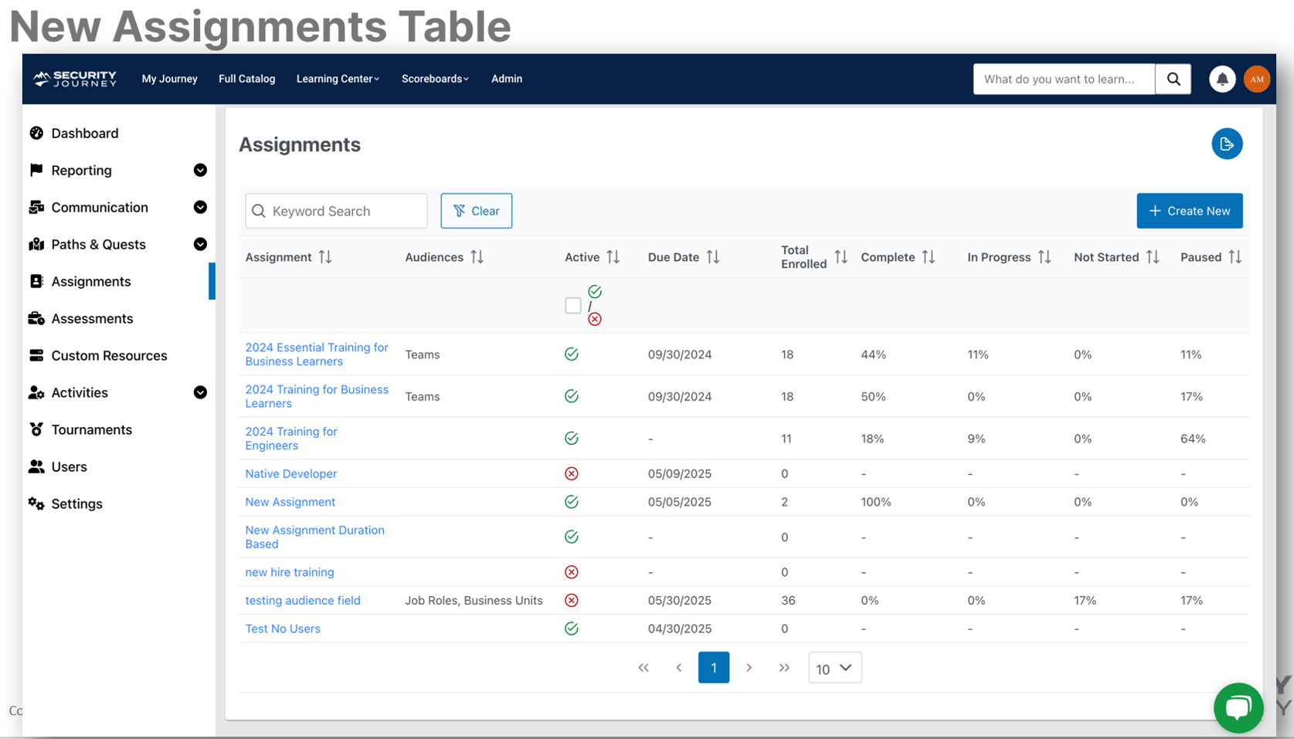
Task: Click the green active status for New Assignment
Action: 572,502
